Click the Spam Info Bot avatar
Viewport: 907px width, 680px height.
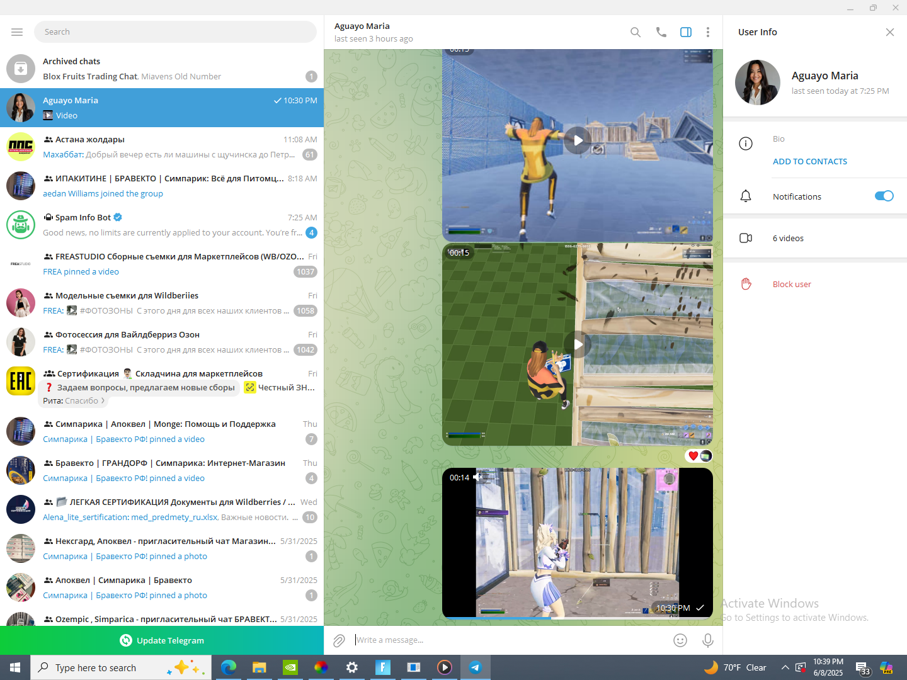[21, 225]
